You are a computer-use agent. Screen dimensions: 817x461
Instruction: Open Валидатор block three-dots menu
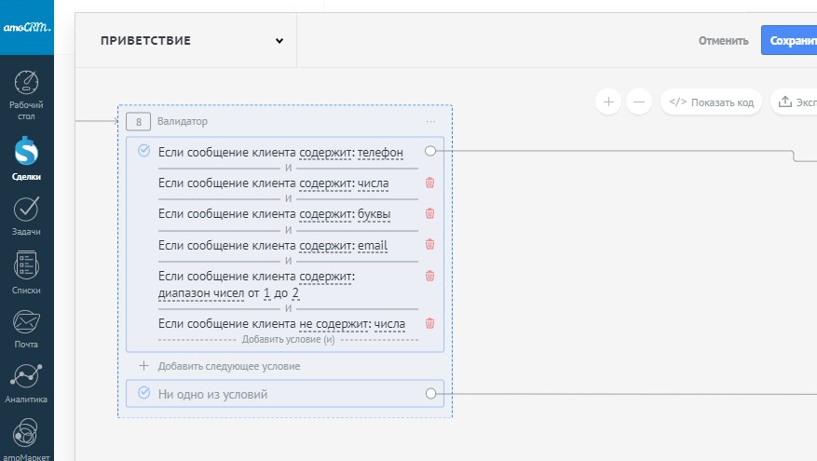[x=430, y=122]
